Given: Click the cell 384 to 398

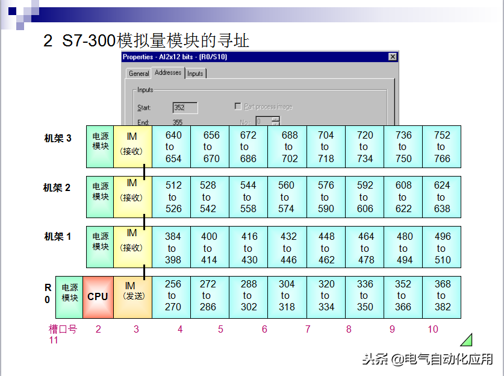Looking at the screenshot, I should click(172, 247).
